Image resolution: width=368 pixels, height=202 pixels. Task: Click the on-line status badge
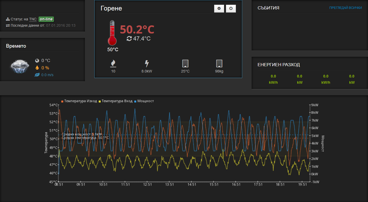point(46,19)
